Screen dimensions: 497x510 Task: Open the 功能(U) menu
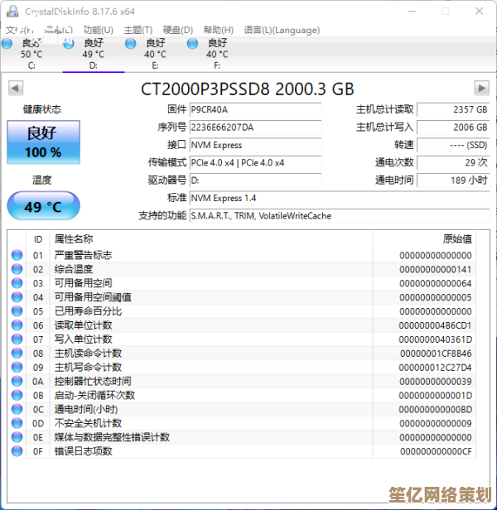(x=99, y=31)
